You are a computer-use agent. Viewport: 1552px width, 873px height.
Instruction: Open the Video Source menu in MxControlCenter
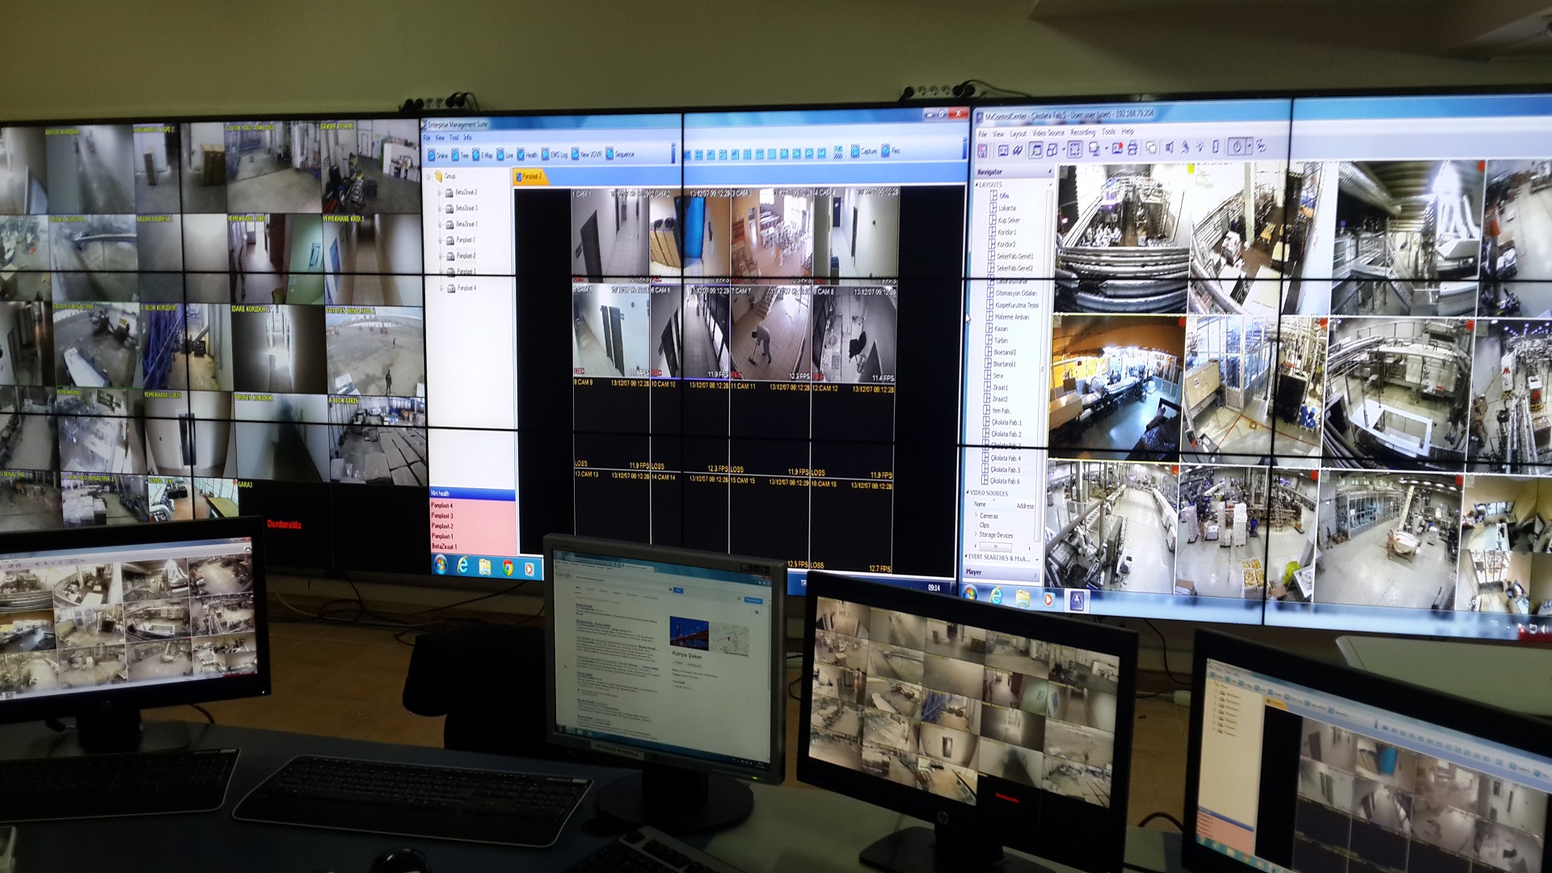point(1048,133)
